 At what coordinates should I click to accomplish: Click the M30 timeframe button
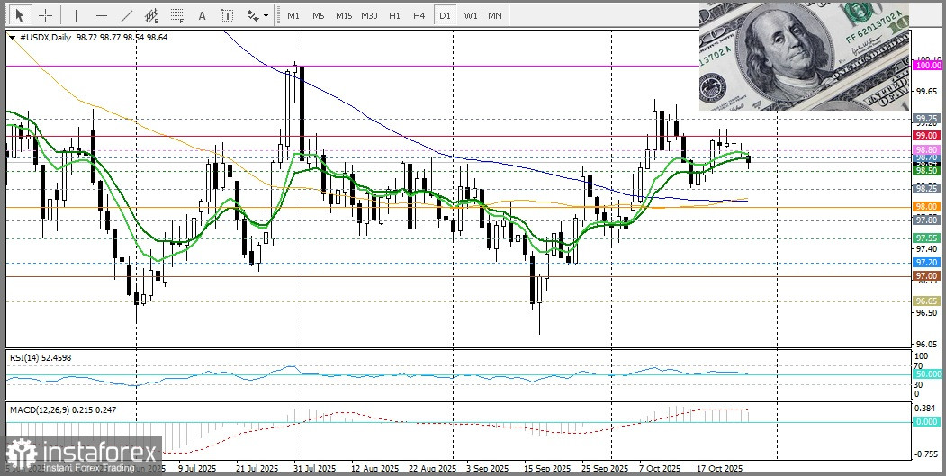point(369,15)
